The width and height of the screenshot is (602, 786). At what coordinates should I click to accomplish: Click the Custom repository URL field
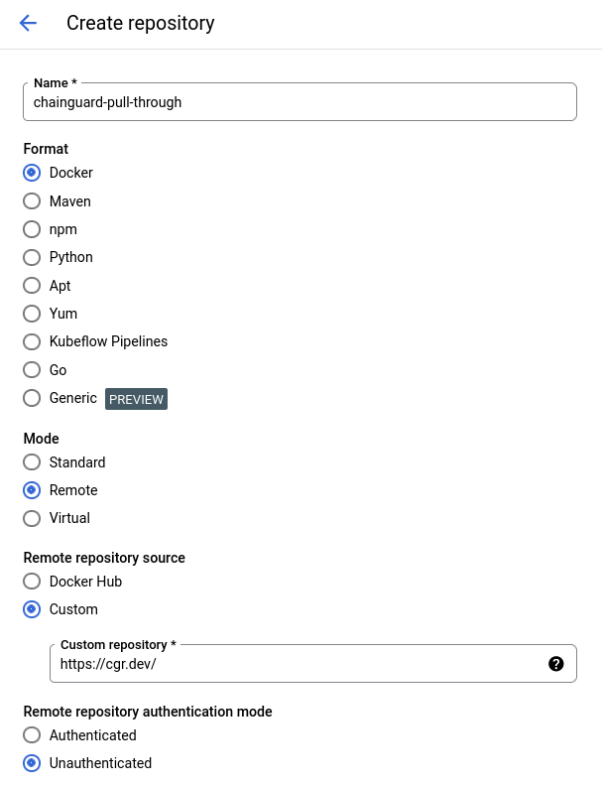[298, 664]
